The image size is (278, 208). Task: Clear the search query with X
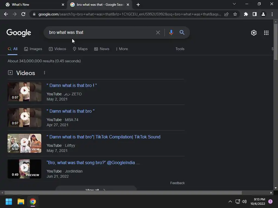pos(158,32)
